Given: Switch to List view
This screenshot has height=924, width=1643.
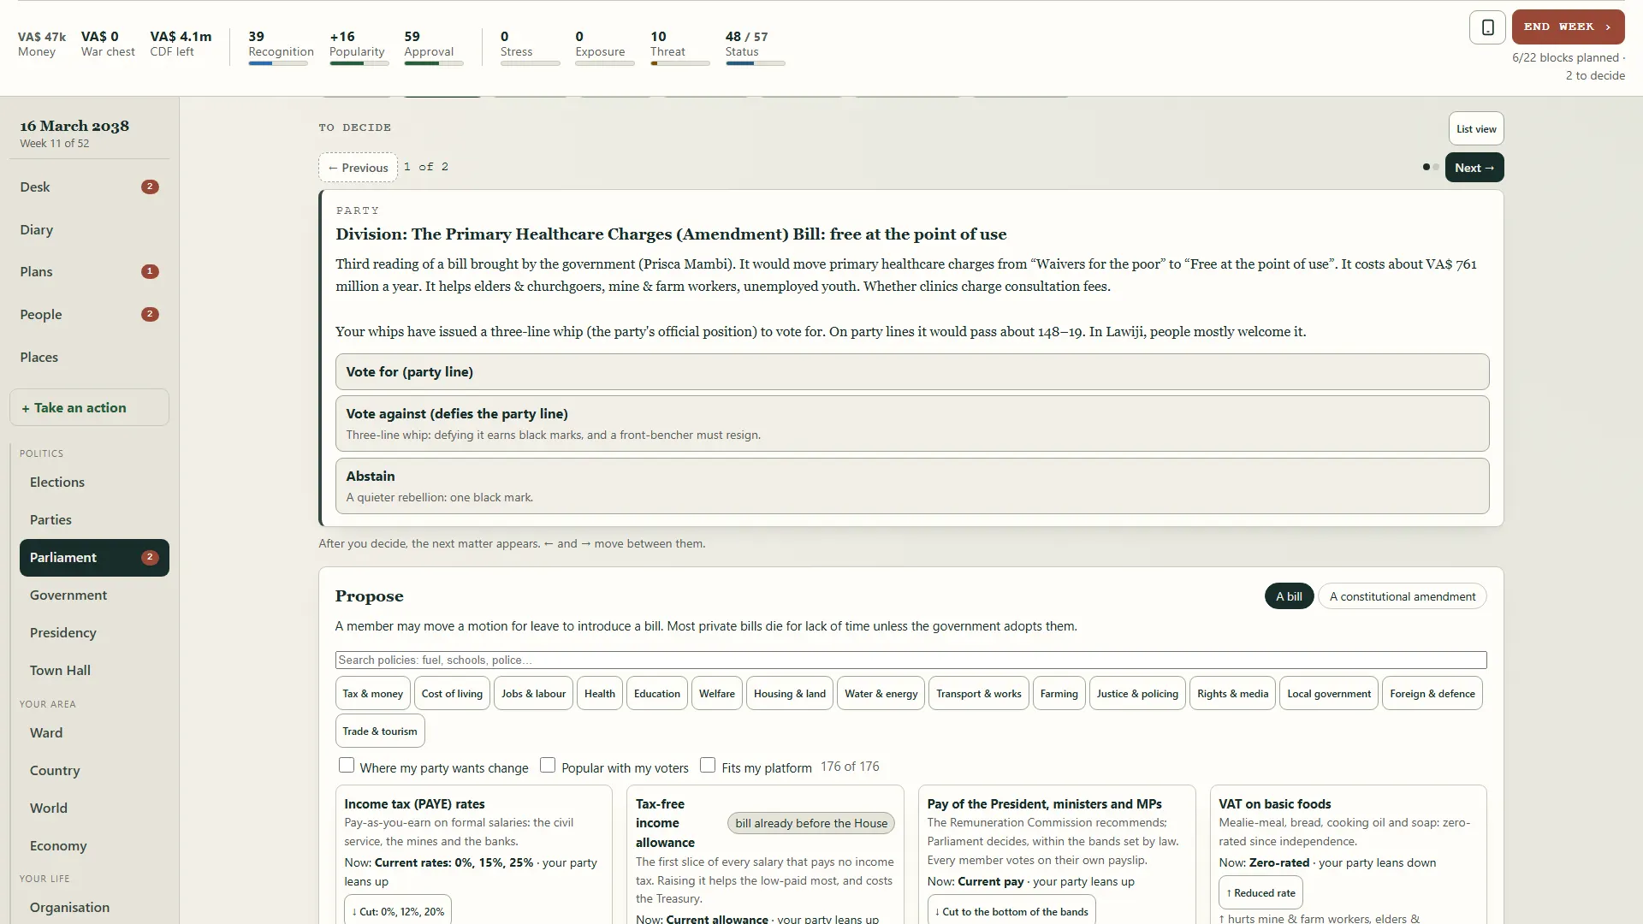Looking at the screenshot, I should (1476, 129).
